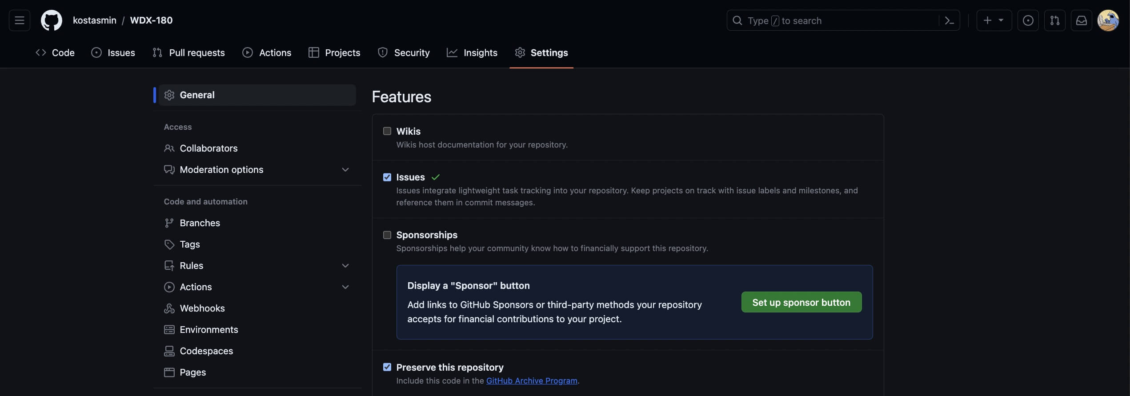Open the sidebar Actions settings item

click(257, 287)
